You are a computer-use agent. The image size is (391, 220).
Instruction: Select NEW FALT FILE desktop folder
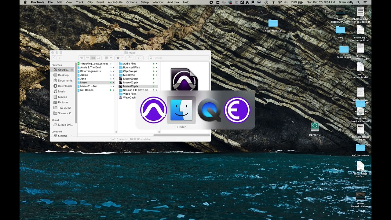(273, 26)
